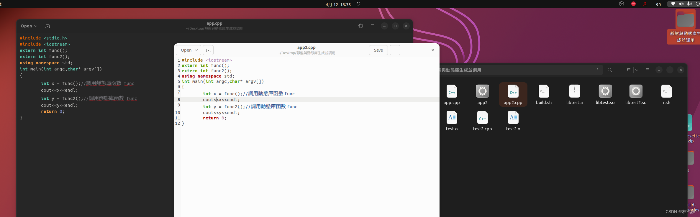Click line number 12 in the app2.cpp gutter
700x217 pixels.
tap(177, 123)
